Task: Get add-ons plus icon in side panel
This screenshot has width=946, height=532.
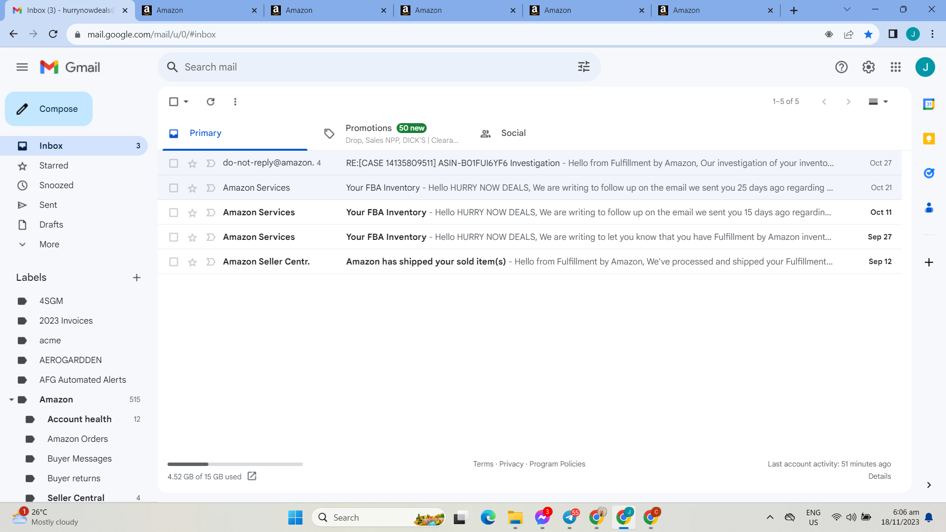Action: click(x=929, y=263)
